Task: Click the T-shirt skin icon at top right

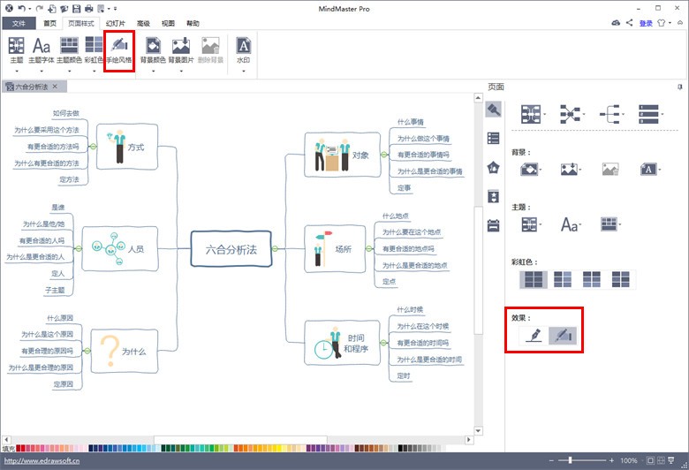Action: 662,23
